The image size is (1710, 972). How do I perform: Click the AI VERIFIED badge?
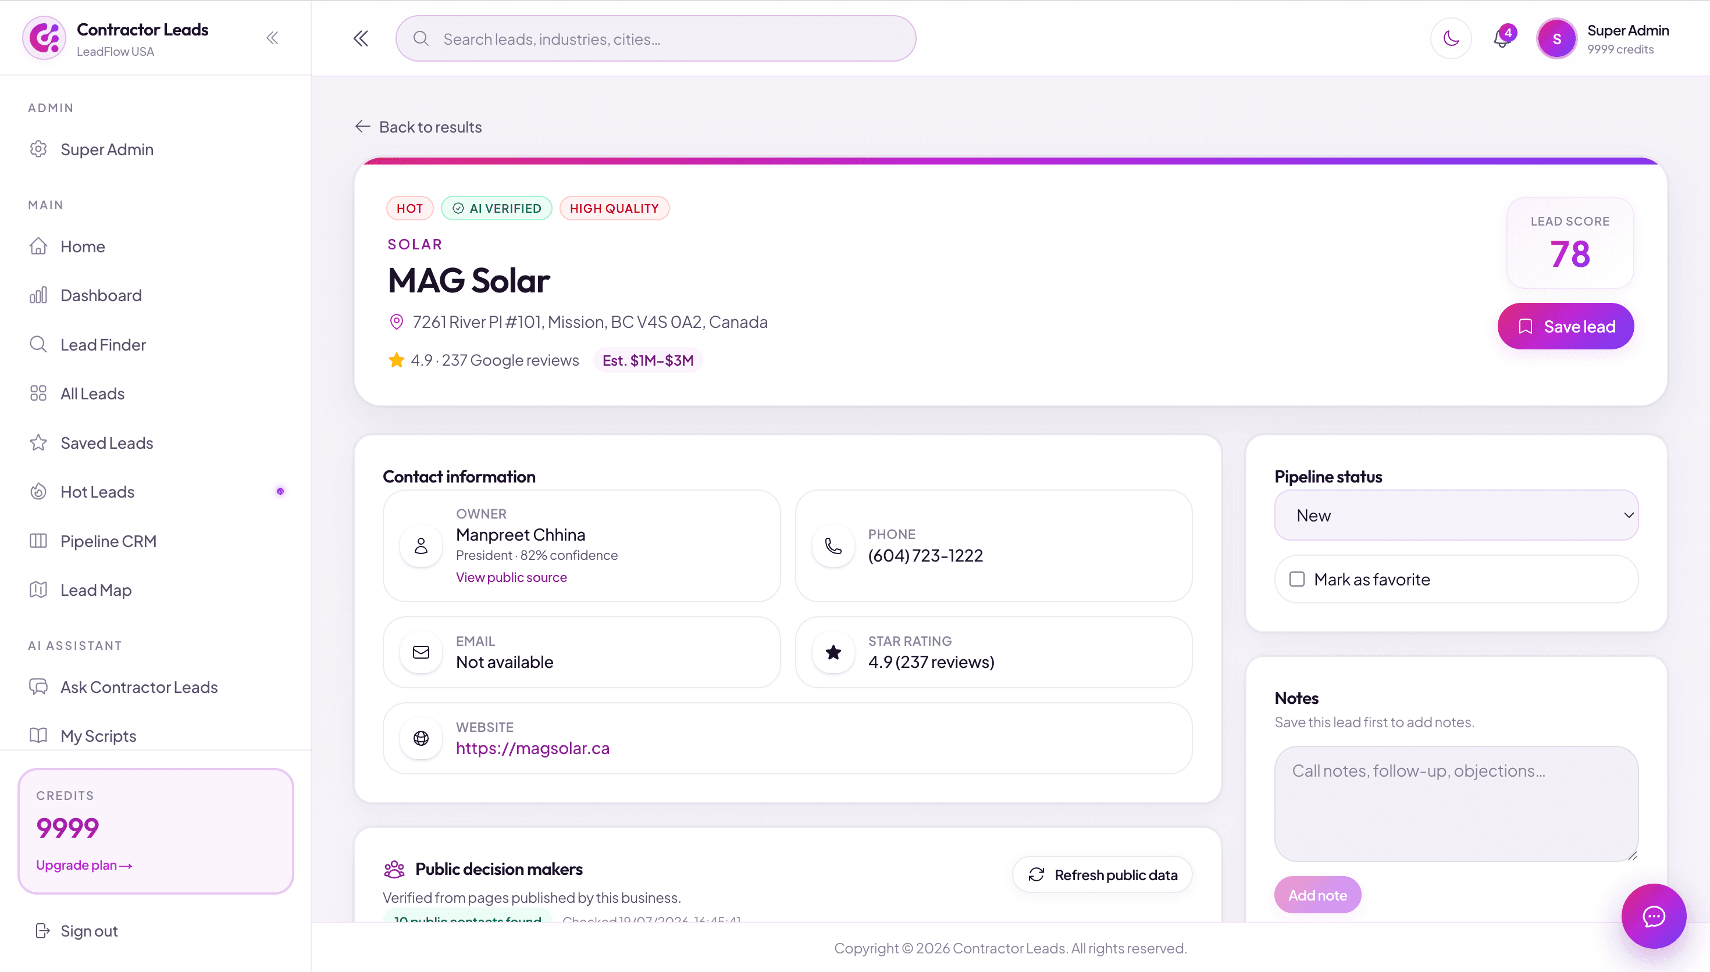497,208
